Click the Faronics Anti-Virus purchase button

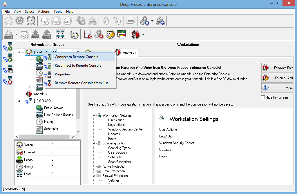click(277, 78)
